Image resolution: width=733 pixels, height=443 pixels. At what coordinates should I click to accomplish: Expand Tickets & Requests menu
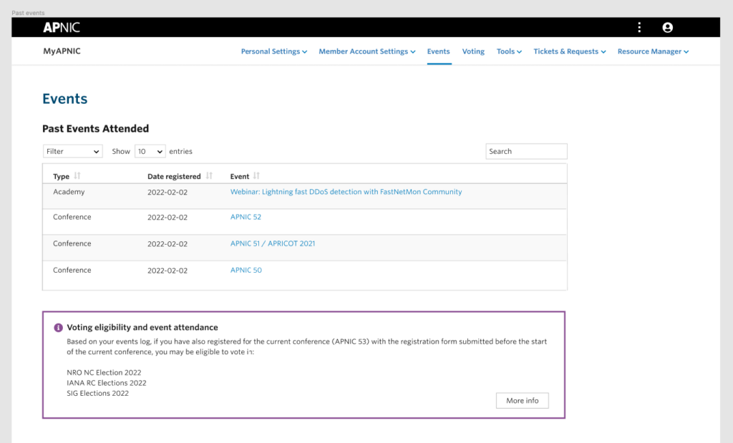coord(569,52)
